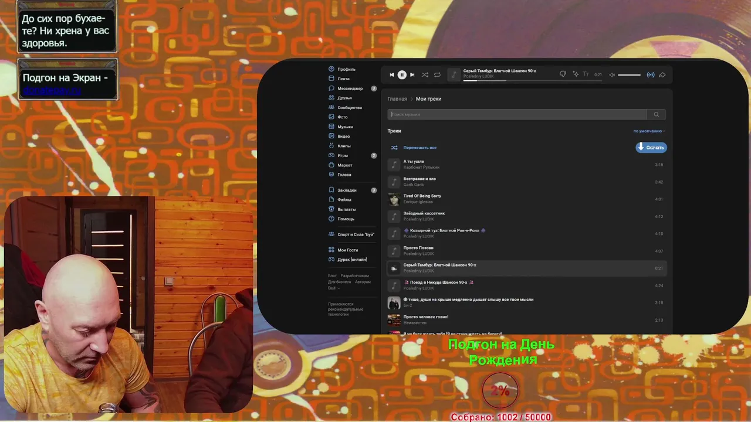Screen dimensions: 751x422
Task: Open the Авторам footer link
Action: [x=363, y=282]
